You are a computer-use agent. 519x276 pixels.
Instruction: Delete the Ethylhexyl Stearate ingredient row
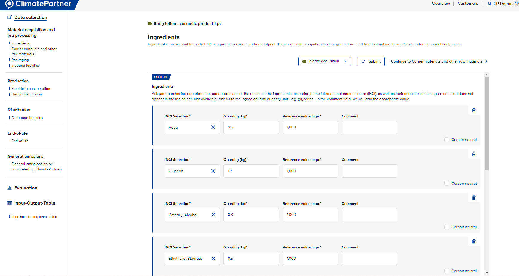coord(474,241)
